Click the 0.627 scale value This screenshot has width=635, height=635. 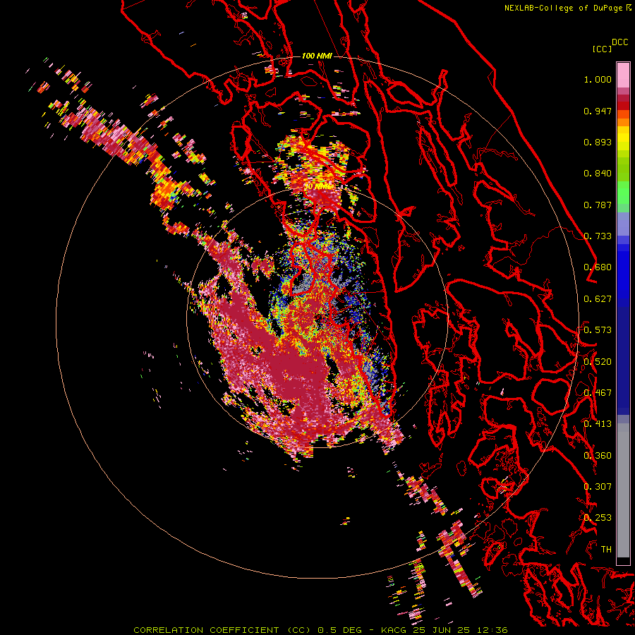(x=598, y=299)
